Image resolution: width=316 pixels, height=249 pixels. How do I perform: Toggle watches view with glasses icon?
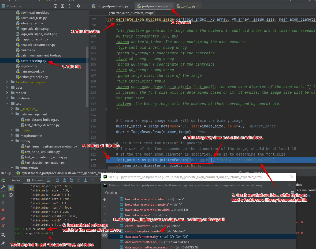point(104,235)
